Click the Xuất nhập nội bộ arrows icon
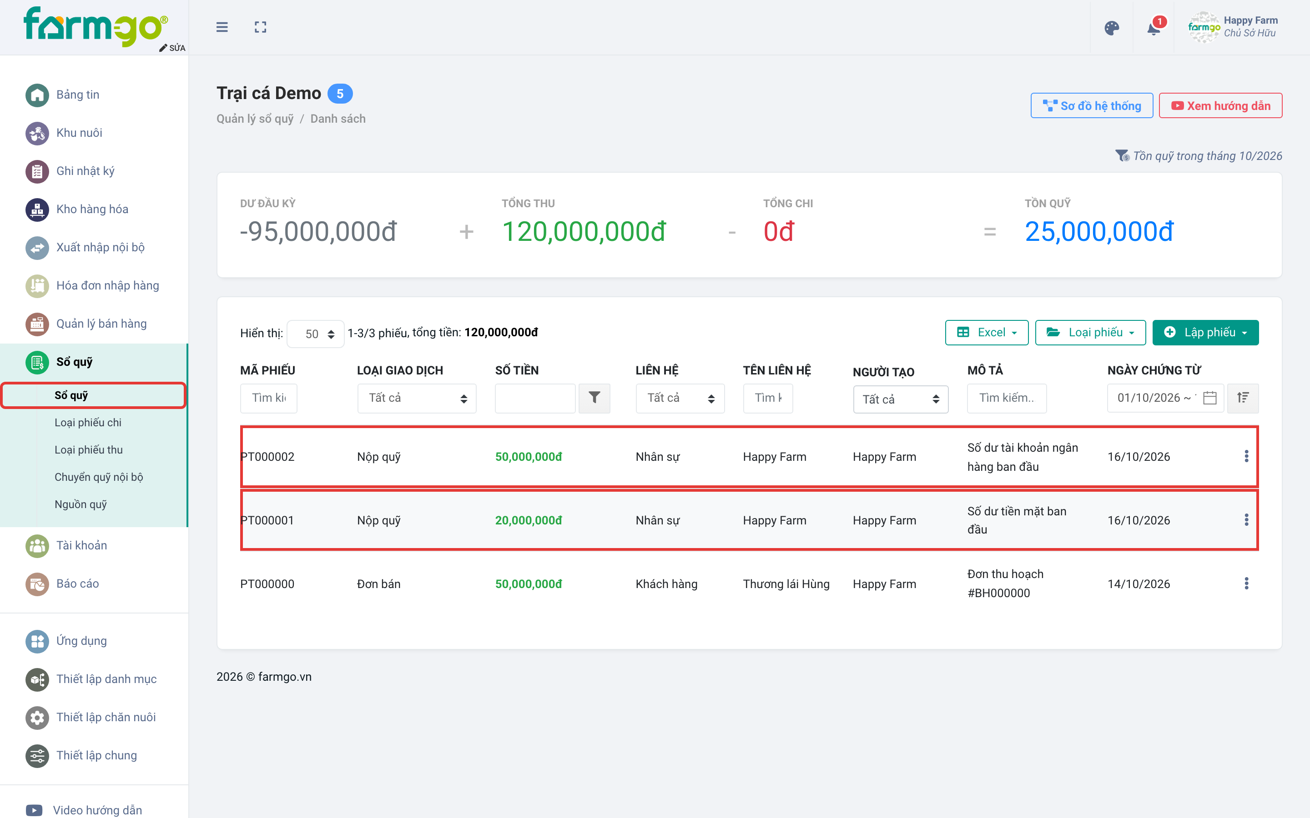 click(37, 248)
